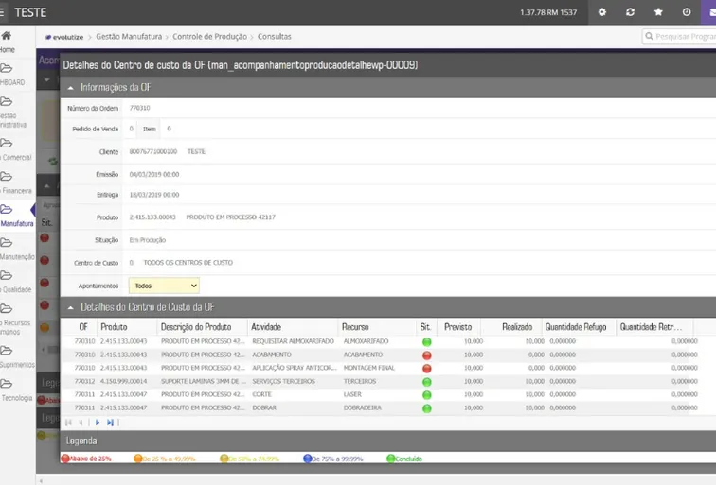716x485 pixels.
Task: Open the Financeira folder in sidebar
Action: pyautogui.click(x=15, y=183)
